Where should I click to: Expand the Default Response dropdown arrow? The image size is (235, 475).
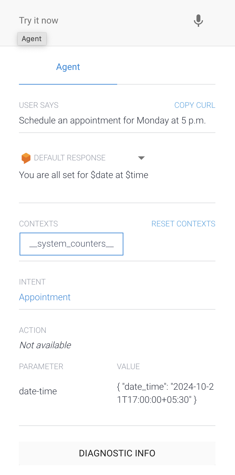click(x=141, y=158)
